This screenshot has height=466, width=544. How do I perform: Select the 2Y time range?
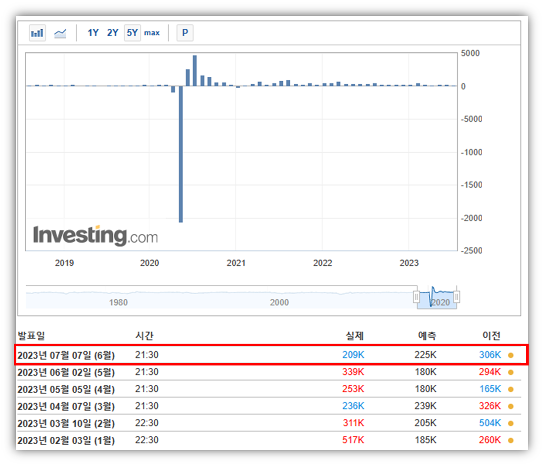pyautogui.click(x=113, y=33)
